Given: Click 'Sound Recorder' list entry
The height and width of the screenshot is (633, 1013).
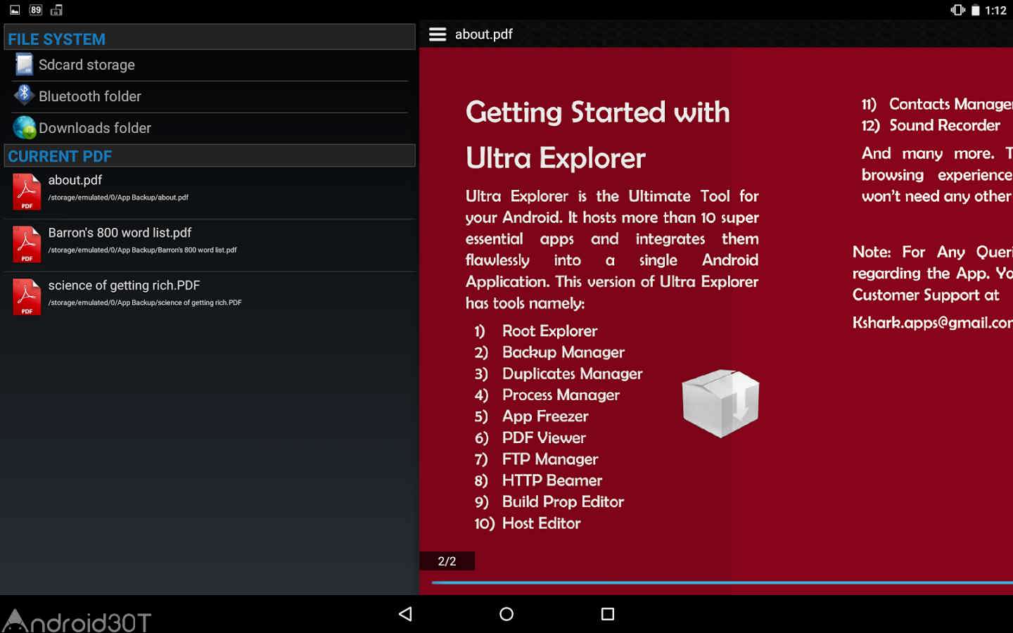Looking at the screenshot, I should pos(945,125).
